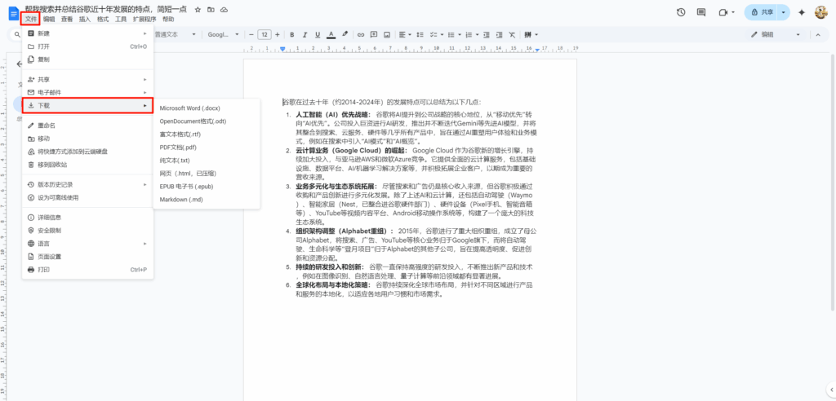This screenshot has width=836, height=401.
Task: Download as EPUB 电子书 (.epub)
Action: pyautogui.click(x=207, y=187)
